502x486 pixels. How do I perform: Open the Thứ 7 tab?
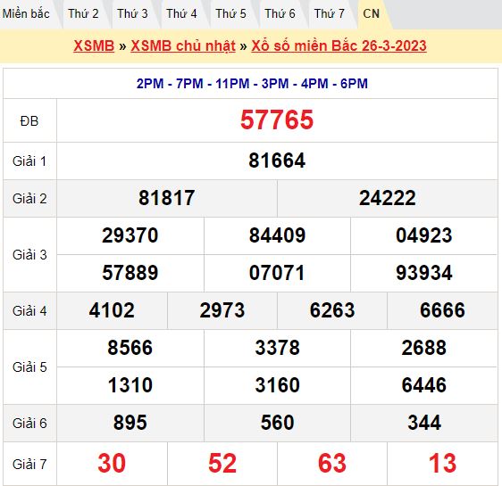point(329,14)
